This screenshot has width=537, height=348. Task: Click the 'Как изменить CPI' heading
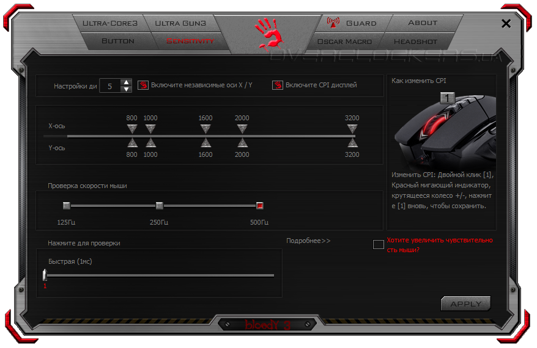coord(419,81)
